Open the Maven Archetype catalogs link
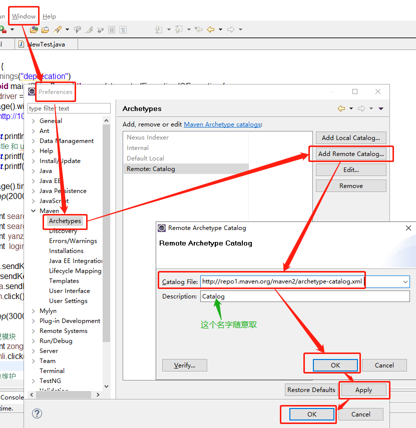Image resolution: width=416 pixels, height=428 pixels. coord(222,124)
